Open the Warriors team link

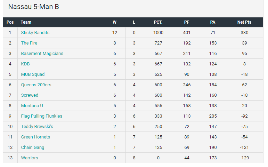(x=30, y=158)
